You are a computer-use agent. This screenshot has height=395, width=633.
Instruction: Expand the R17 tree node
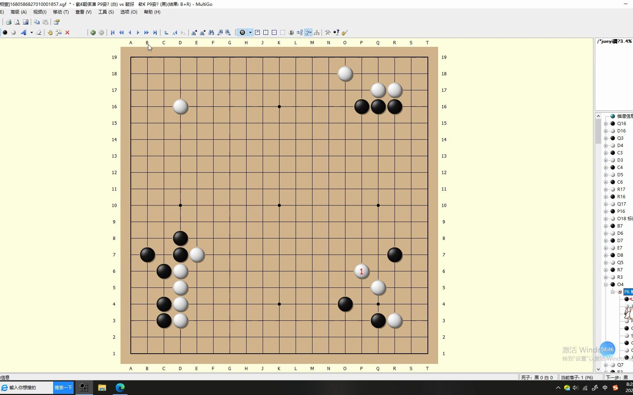click(606, 189)
